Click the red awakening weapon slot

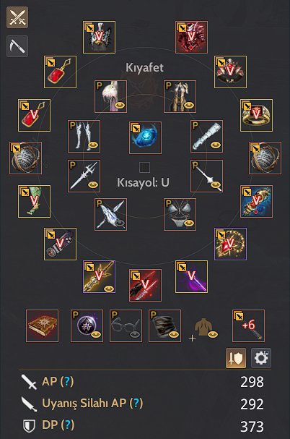pyautogui.click(x=145, y=285)
